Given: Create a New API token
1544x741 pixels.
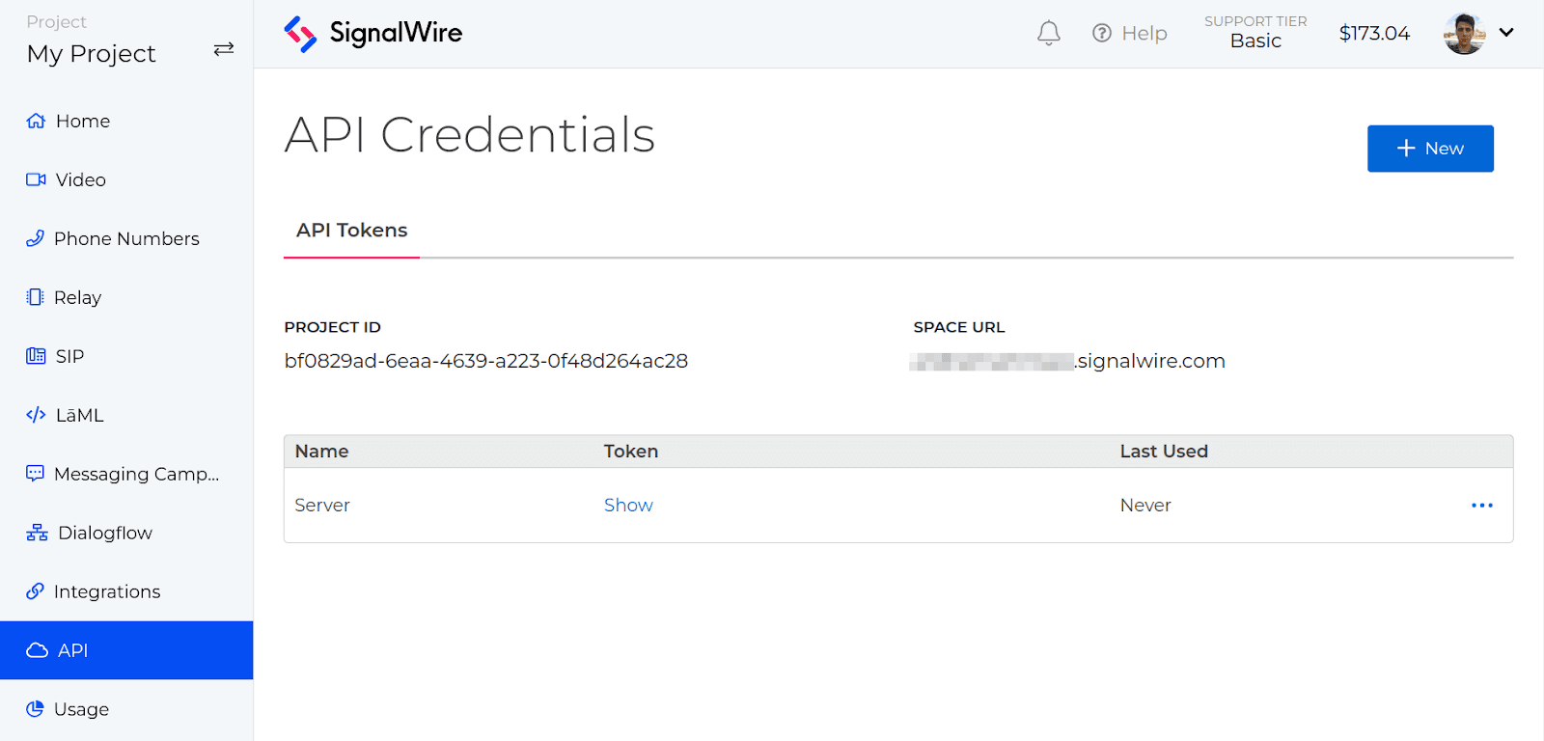Looking at the screenshot, I should (1430, 149).
